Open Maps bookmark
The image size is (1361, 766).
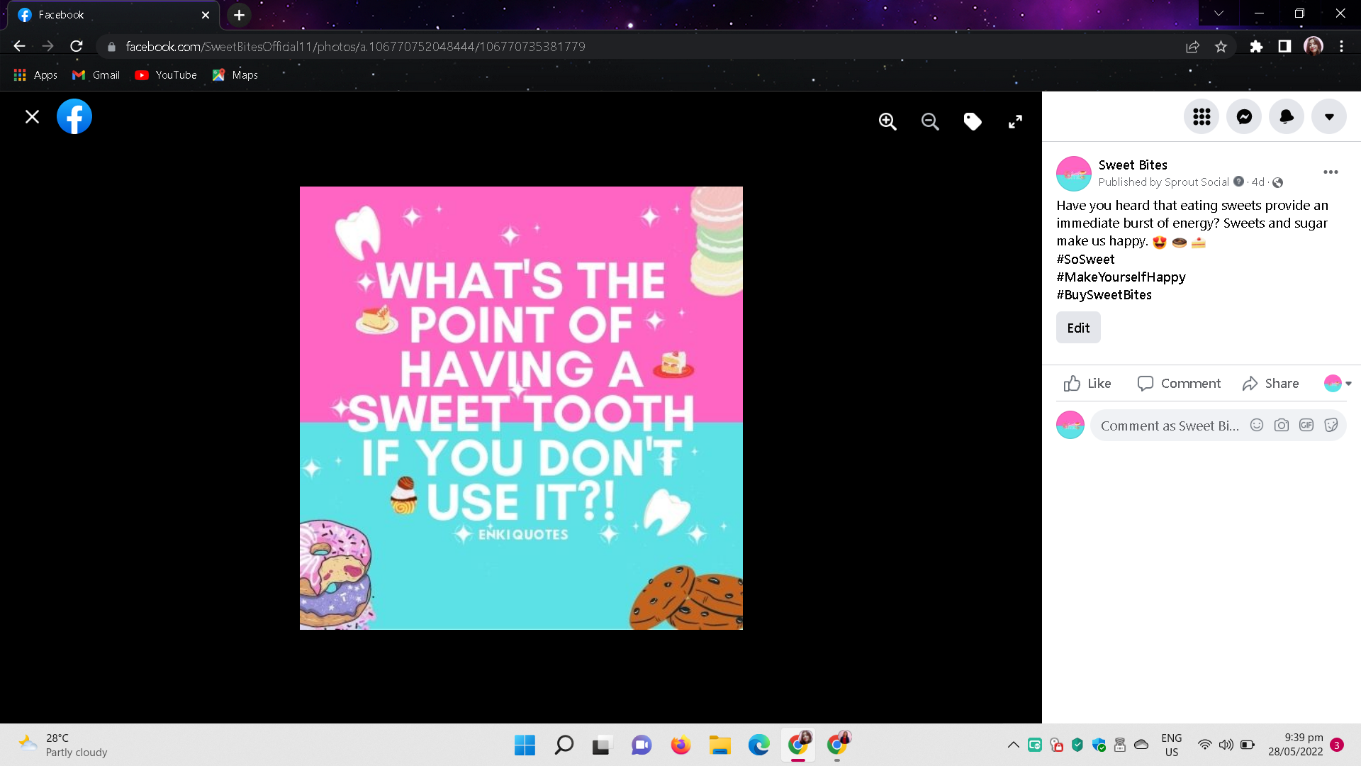pyautogui.click(x=235, y=75)
